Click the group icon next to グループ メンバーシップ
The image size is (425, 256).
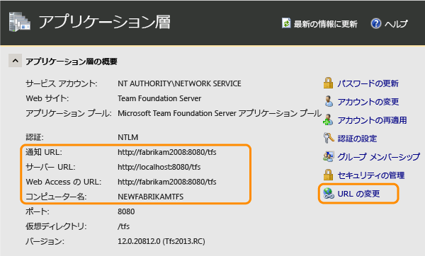click(x=328, y=156)
